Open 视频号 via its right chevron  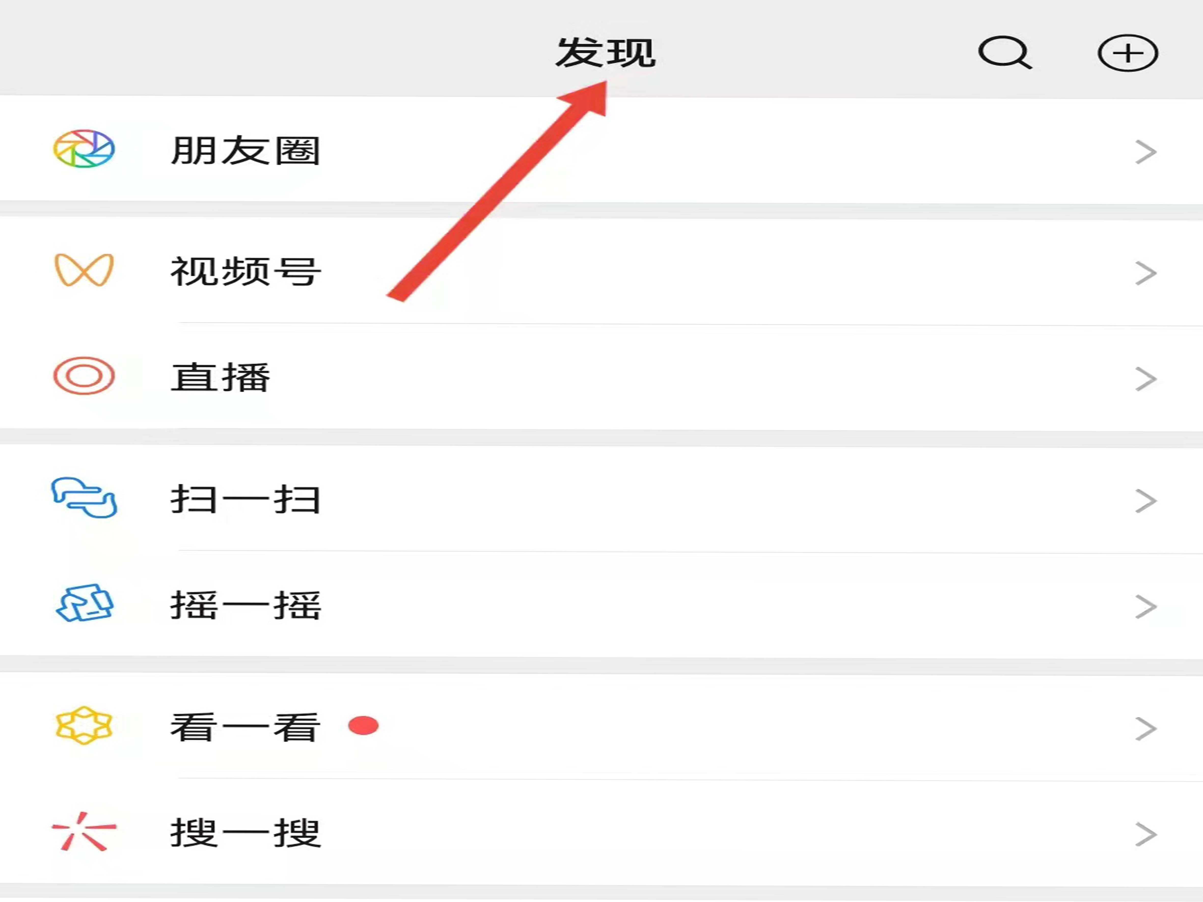(1145, 273)
